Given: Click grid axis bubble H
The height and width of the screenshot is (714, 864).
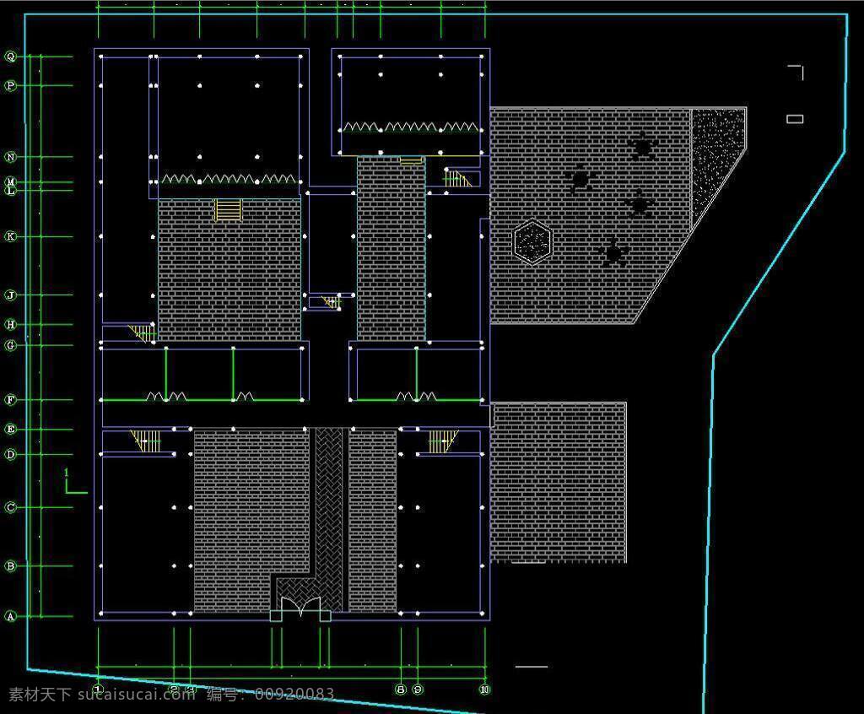Looking at the screenshot, I should [x=10, y=324].
